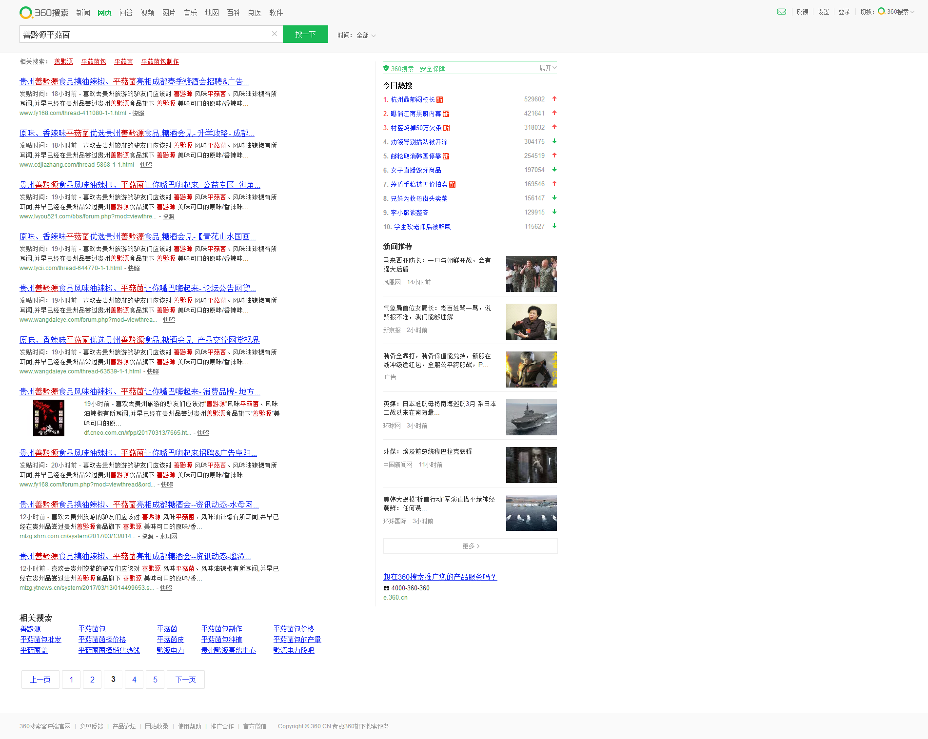Screen dimensions: 928x739
Task: Open footer link 360搜索客户端官网
Action: pos(45,726)
